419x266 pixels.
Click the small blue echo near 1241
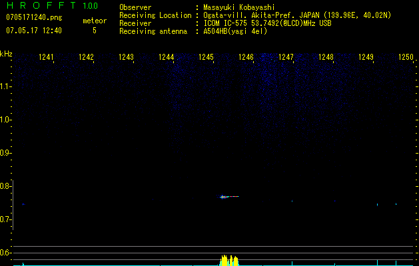[x=23, y=204]
